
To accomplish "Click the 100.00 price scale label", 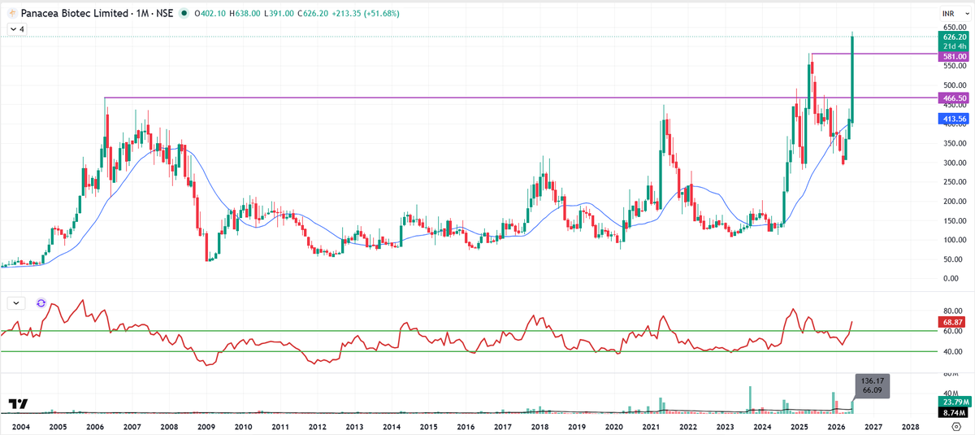I will coord(955,240).
